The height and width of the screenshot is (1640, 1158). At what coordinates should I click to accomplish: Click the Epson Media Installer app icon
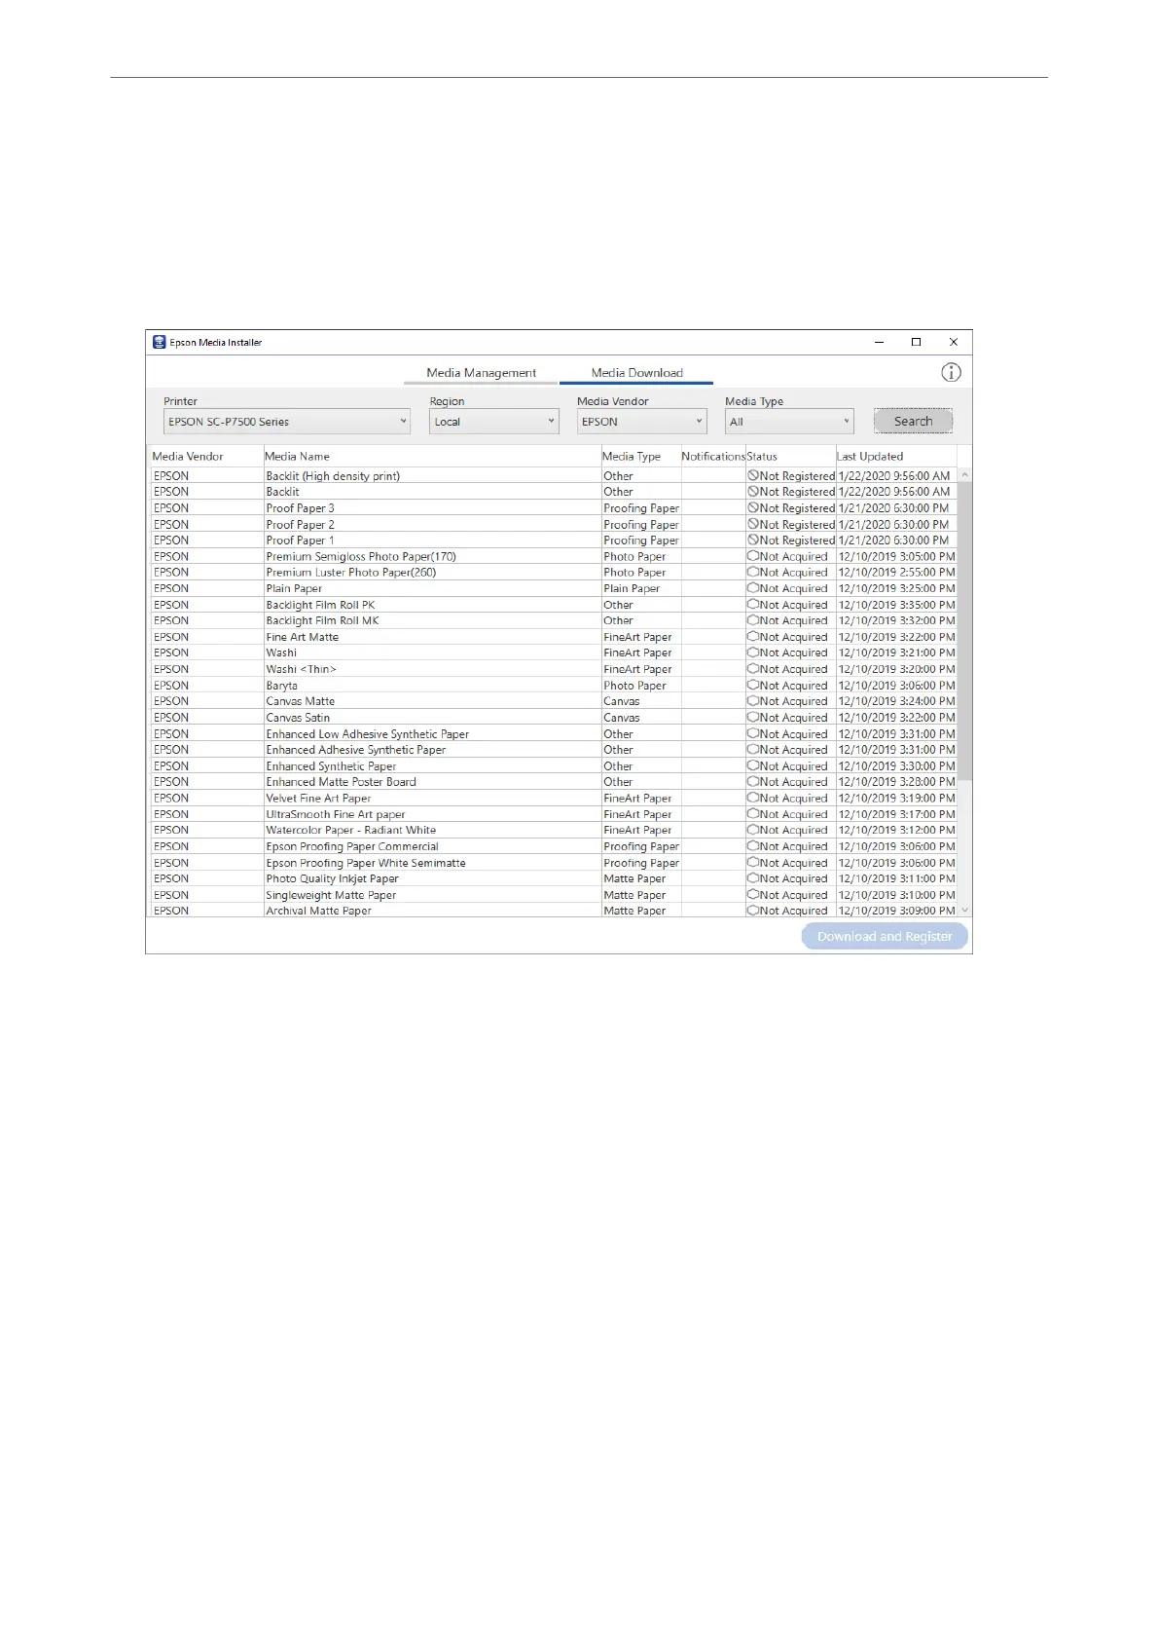click(x=160, y=342)
